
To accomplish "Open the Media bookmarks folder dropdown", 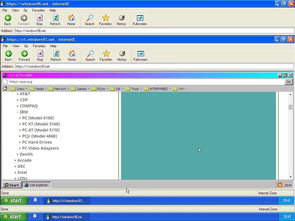I will click(x=38, y=89).
